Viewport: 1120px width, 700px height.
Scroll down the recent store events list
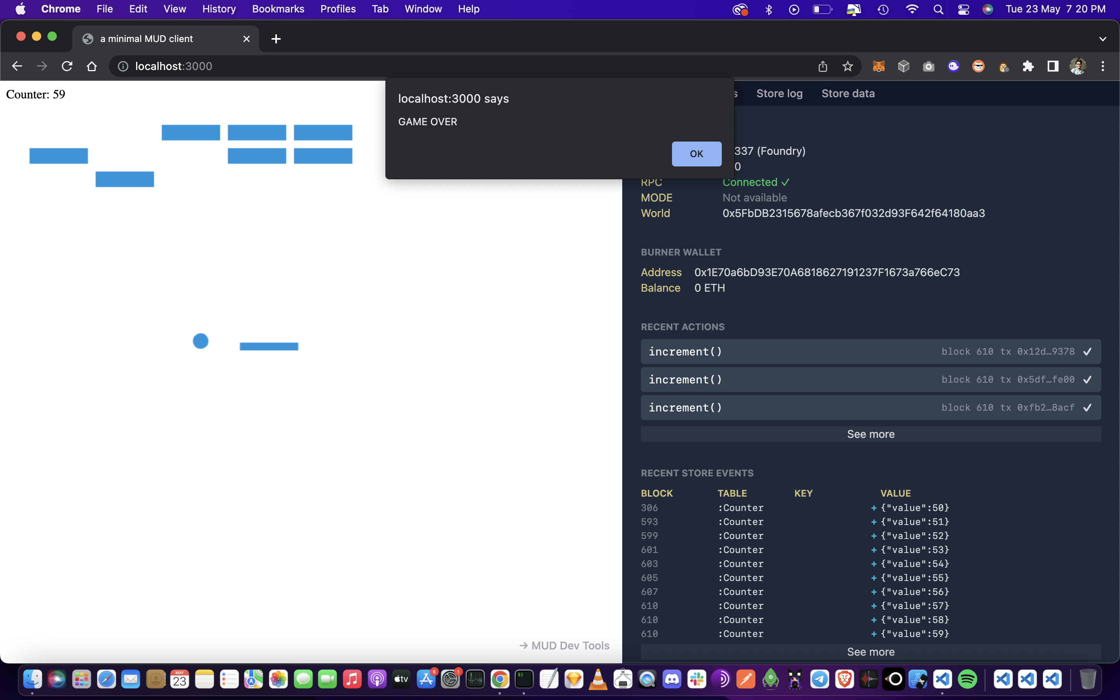point(870,651)
